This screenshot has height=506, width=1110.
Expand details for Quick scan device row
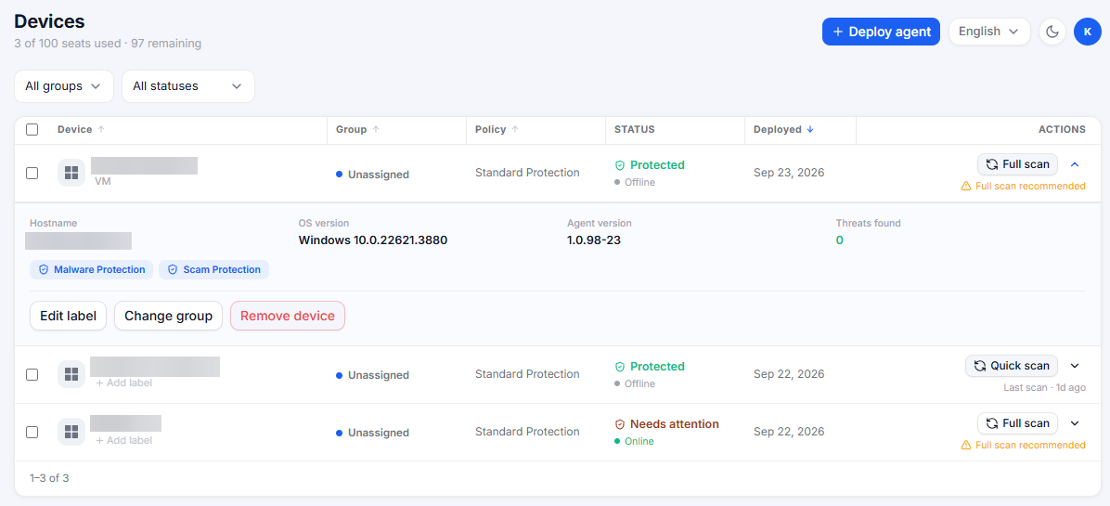[1075, 365]
